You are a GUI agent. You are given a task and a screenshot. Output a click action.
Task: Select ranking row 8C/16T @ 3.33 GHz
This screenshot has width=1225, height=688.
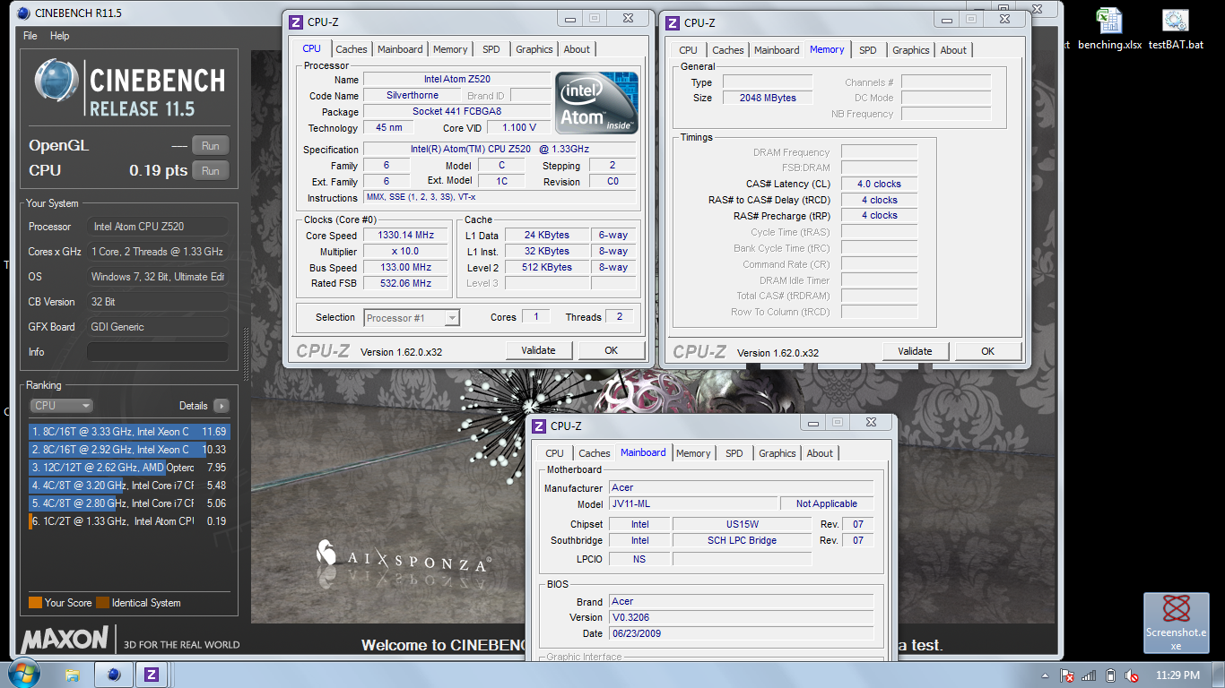tap(129, 432)
